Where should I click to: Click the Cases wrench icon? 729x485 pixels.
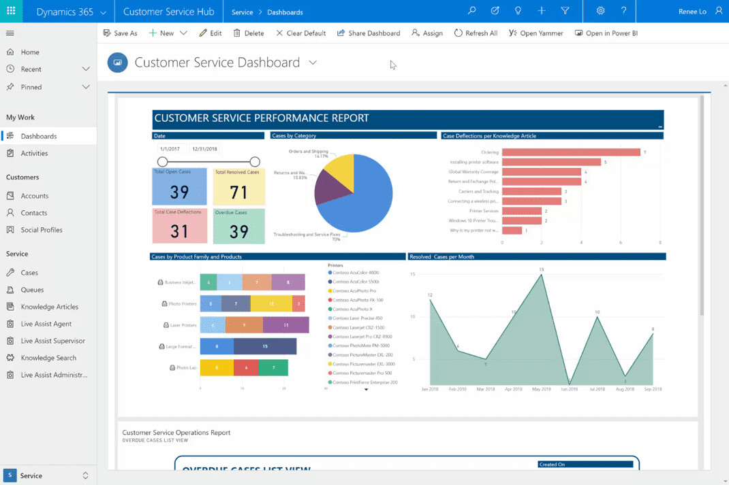click(10, 273)
